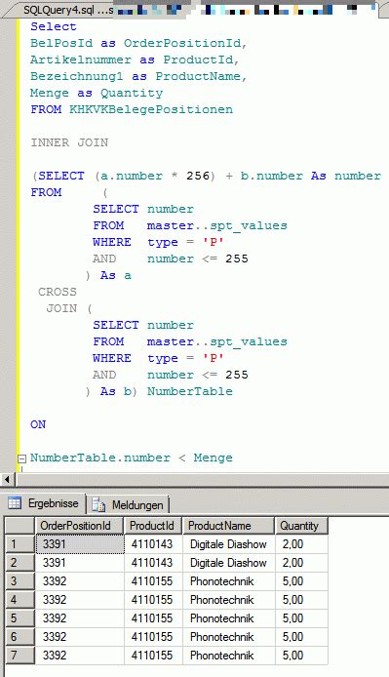Select result row 3 header
This screenshot has height=677, width=389.
19,581
